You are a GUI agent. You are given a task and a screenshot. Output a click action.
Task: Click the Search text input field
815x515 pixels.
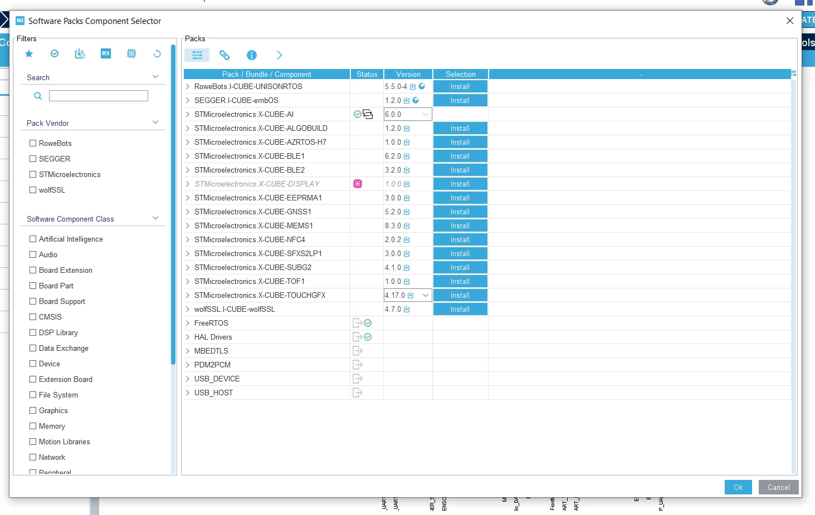pos(99,96)
